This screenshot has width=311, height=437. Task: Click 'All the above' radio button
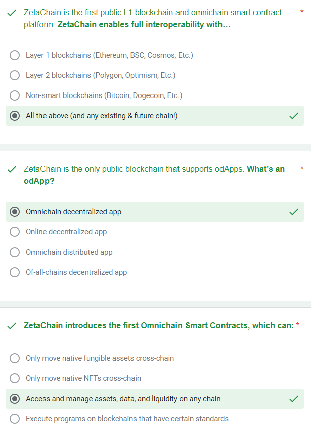15,116
